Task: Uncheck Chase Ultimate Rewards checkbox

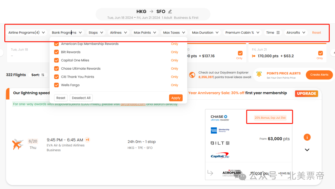Action: coord(56,68)
